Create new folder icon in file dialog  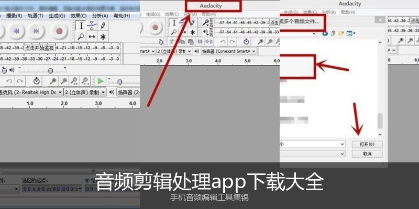click(x=341, y=33)
